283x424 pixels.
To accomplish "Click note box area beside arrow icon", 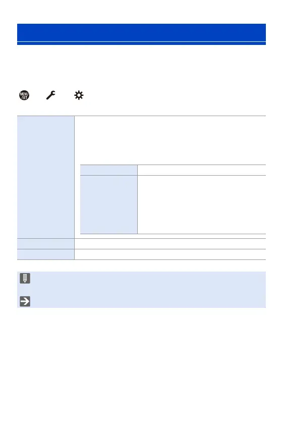I will (x=149, y=301).
